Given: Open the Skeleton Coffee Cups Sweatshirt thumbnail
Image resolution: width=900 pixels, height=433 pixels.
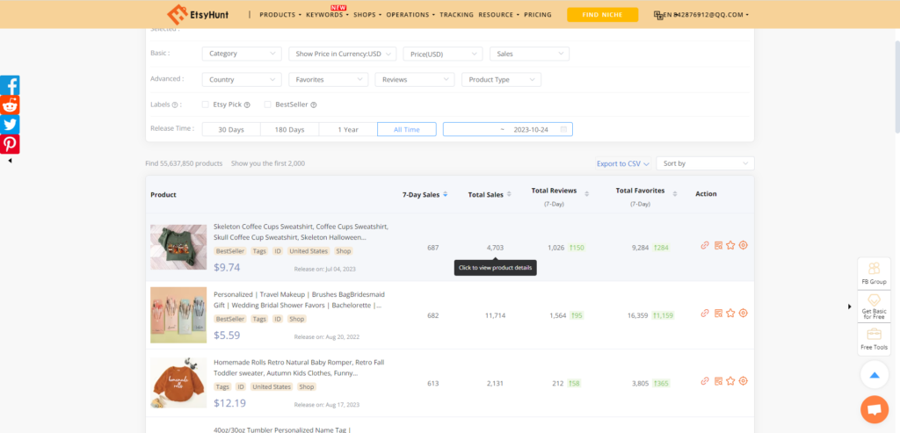Looking at the screenshot, I should (178, 247).
